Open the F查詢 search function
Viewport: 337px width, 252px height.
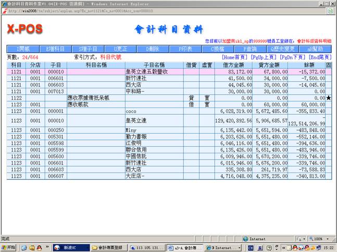click(x=251, y=49)
